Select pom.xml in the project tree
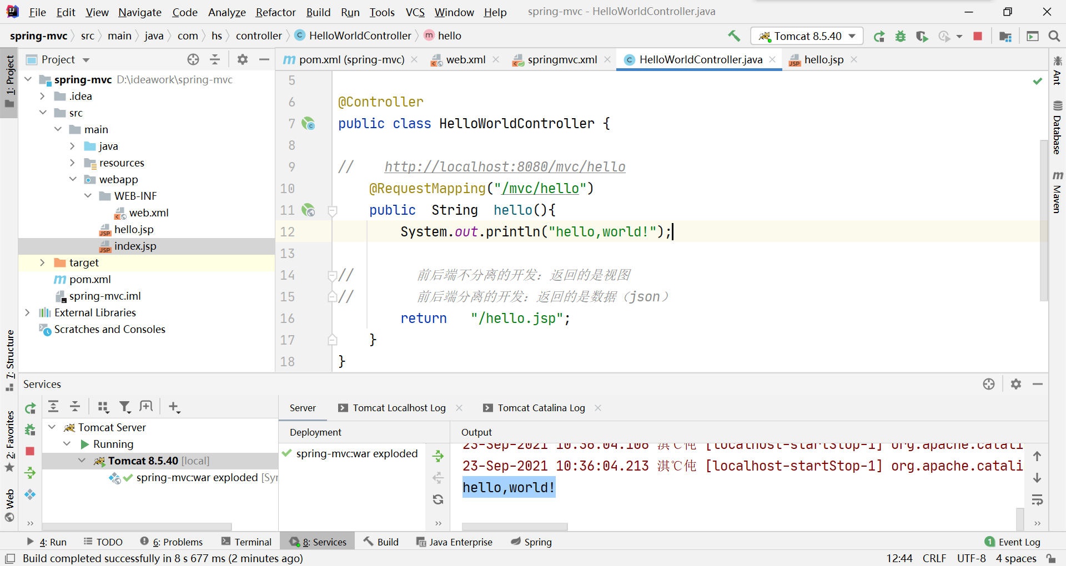The width and height of the screenshot is (1066, 566). pos(90,279)
